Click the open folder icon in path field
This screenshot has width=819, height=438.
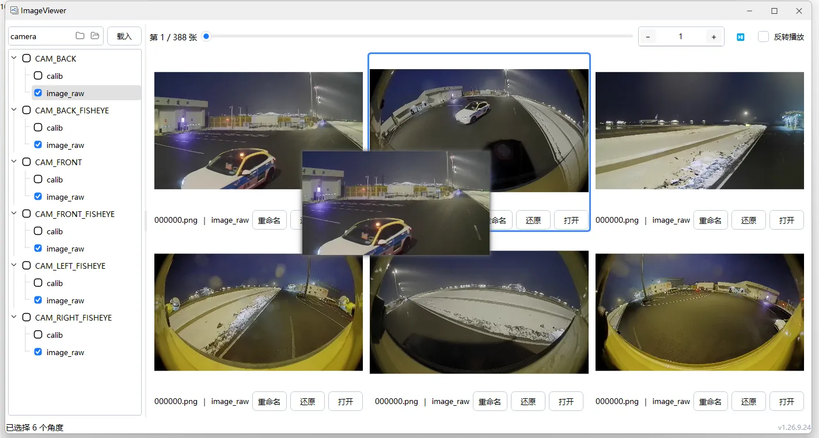pyautogui.click(x=95, y=36)
